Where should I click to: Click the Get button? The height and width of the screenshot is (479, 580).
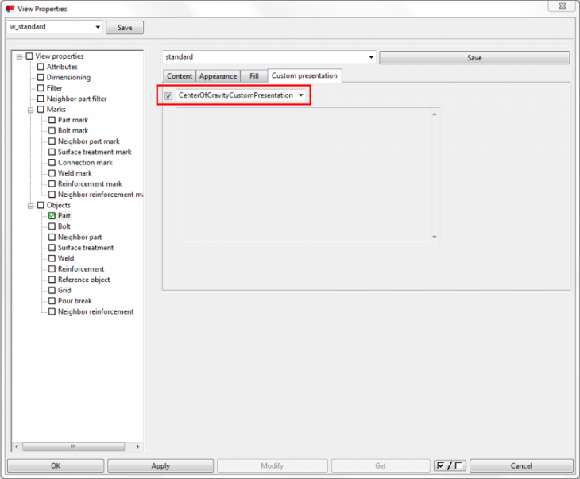(x=381, y=465)
